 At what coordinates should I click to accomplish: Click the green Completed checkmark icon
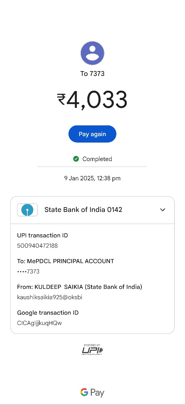(x=76, y=159)
